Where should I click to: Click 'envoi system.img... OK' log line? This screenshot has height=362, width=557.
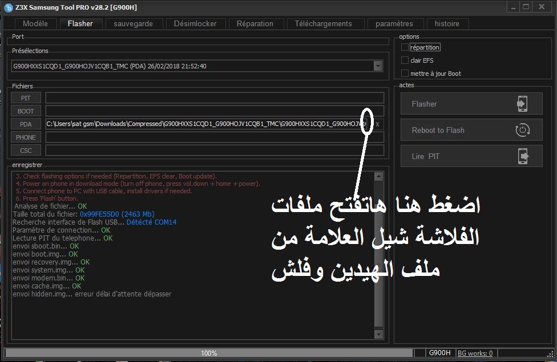(x=49, y=270)
